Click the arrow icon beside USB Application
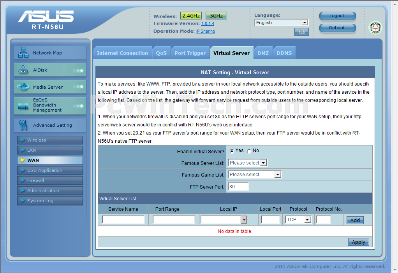The width and height of the screenshot is (398, 273). 23,170
